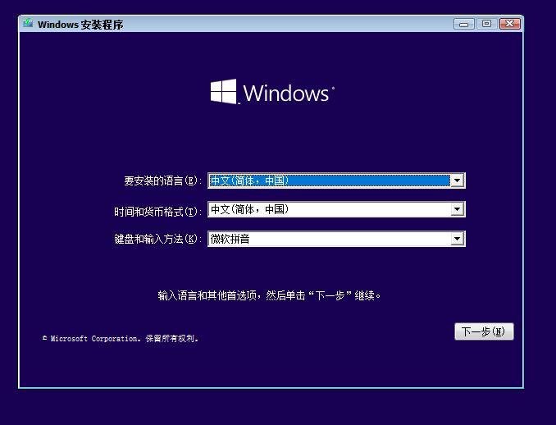The height and width of the screenshot is (425, 556).
Task: Click the Windows setup icon in title bar
Action: tap(28, 23)
